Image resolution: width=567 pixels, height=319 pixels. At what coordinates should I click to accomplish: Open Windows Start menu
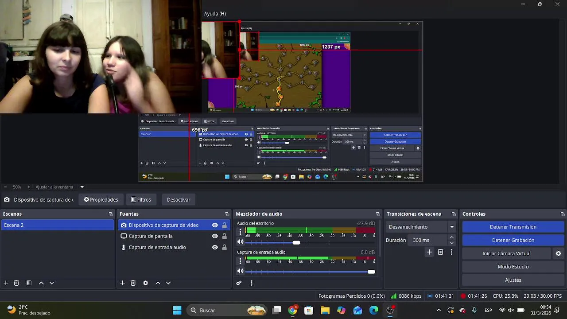[x=177, y=310]
